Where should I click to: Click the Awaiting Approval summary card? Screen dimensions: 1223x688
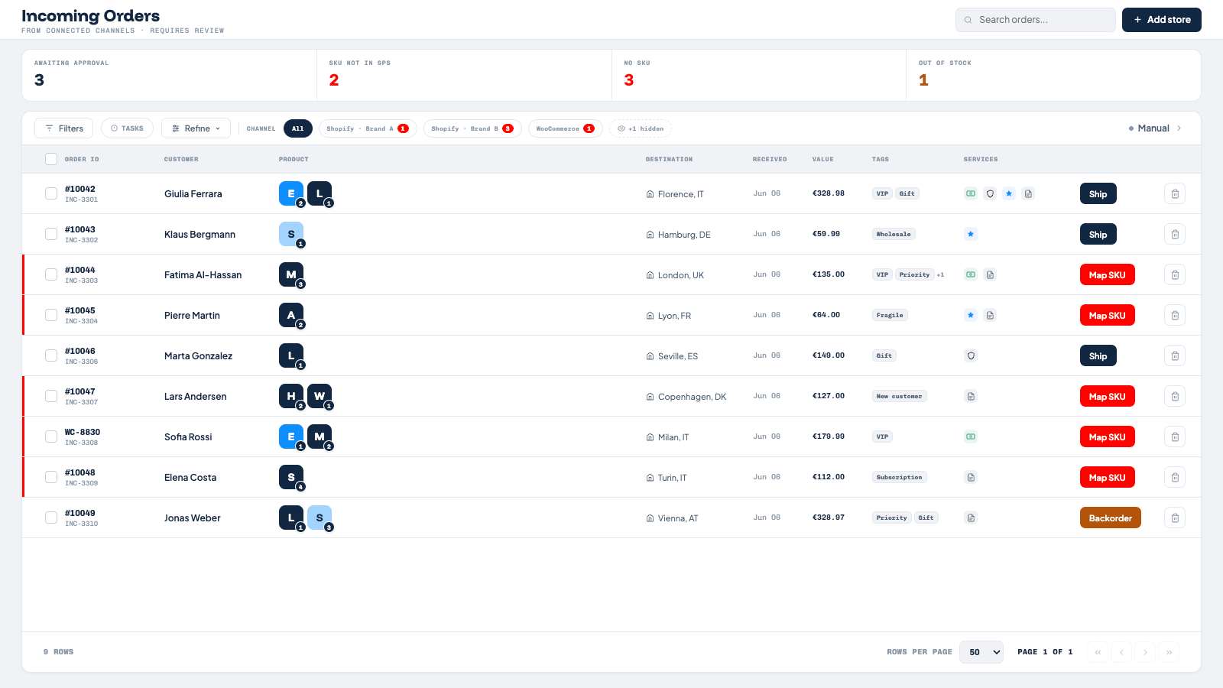click(x=170, y=75)
